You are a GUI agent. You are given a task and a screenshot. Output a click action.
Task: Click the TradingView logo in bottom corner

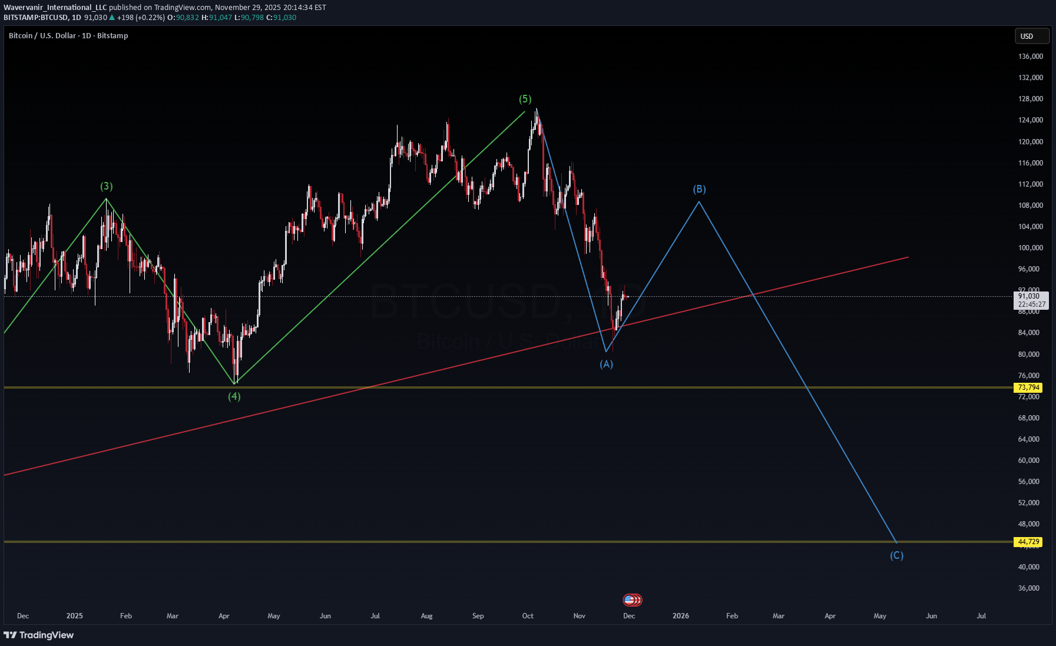point(39,635)
